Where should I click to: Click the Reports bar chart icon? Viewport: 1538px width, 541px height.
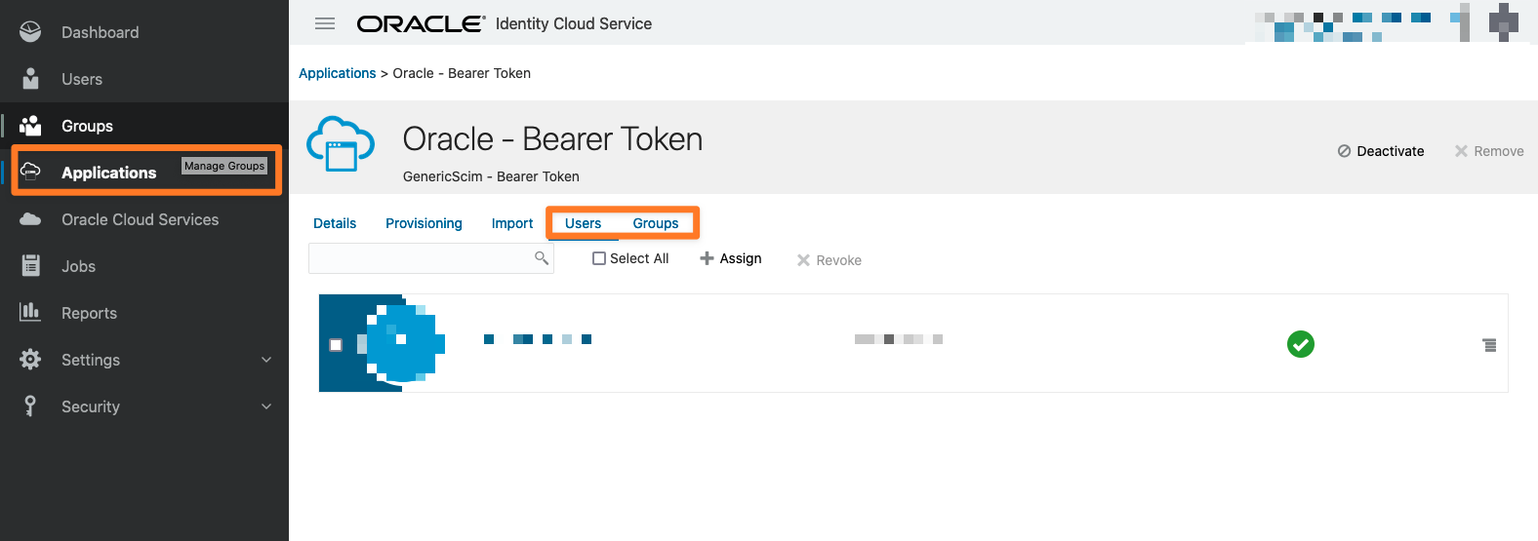tap(30, 312)
